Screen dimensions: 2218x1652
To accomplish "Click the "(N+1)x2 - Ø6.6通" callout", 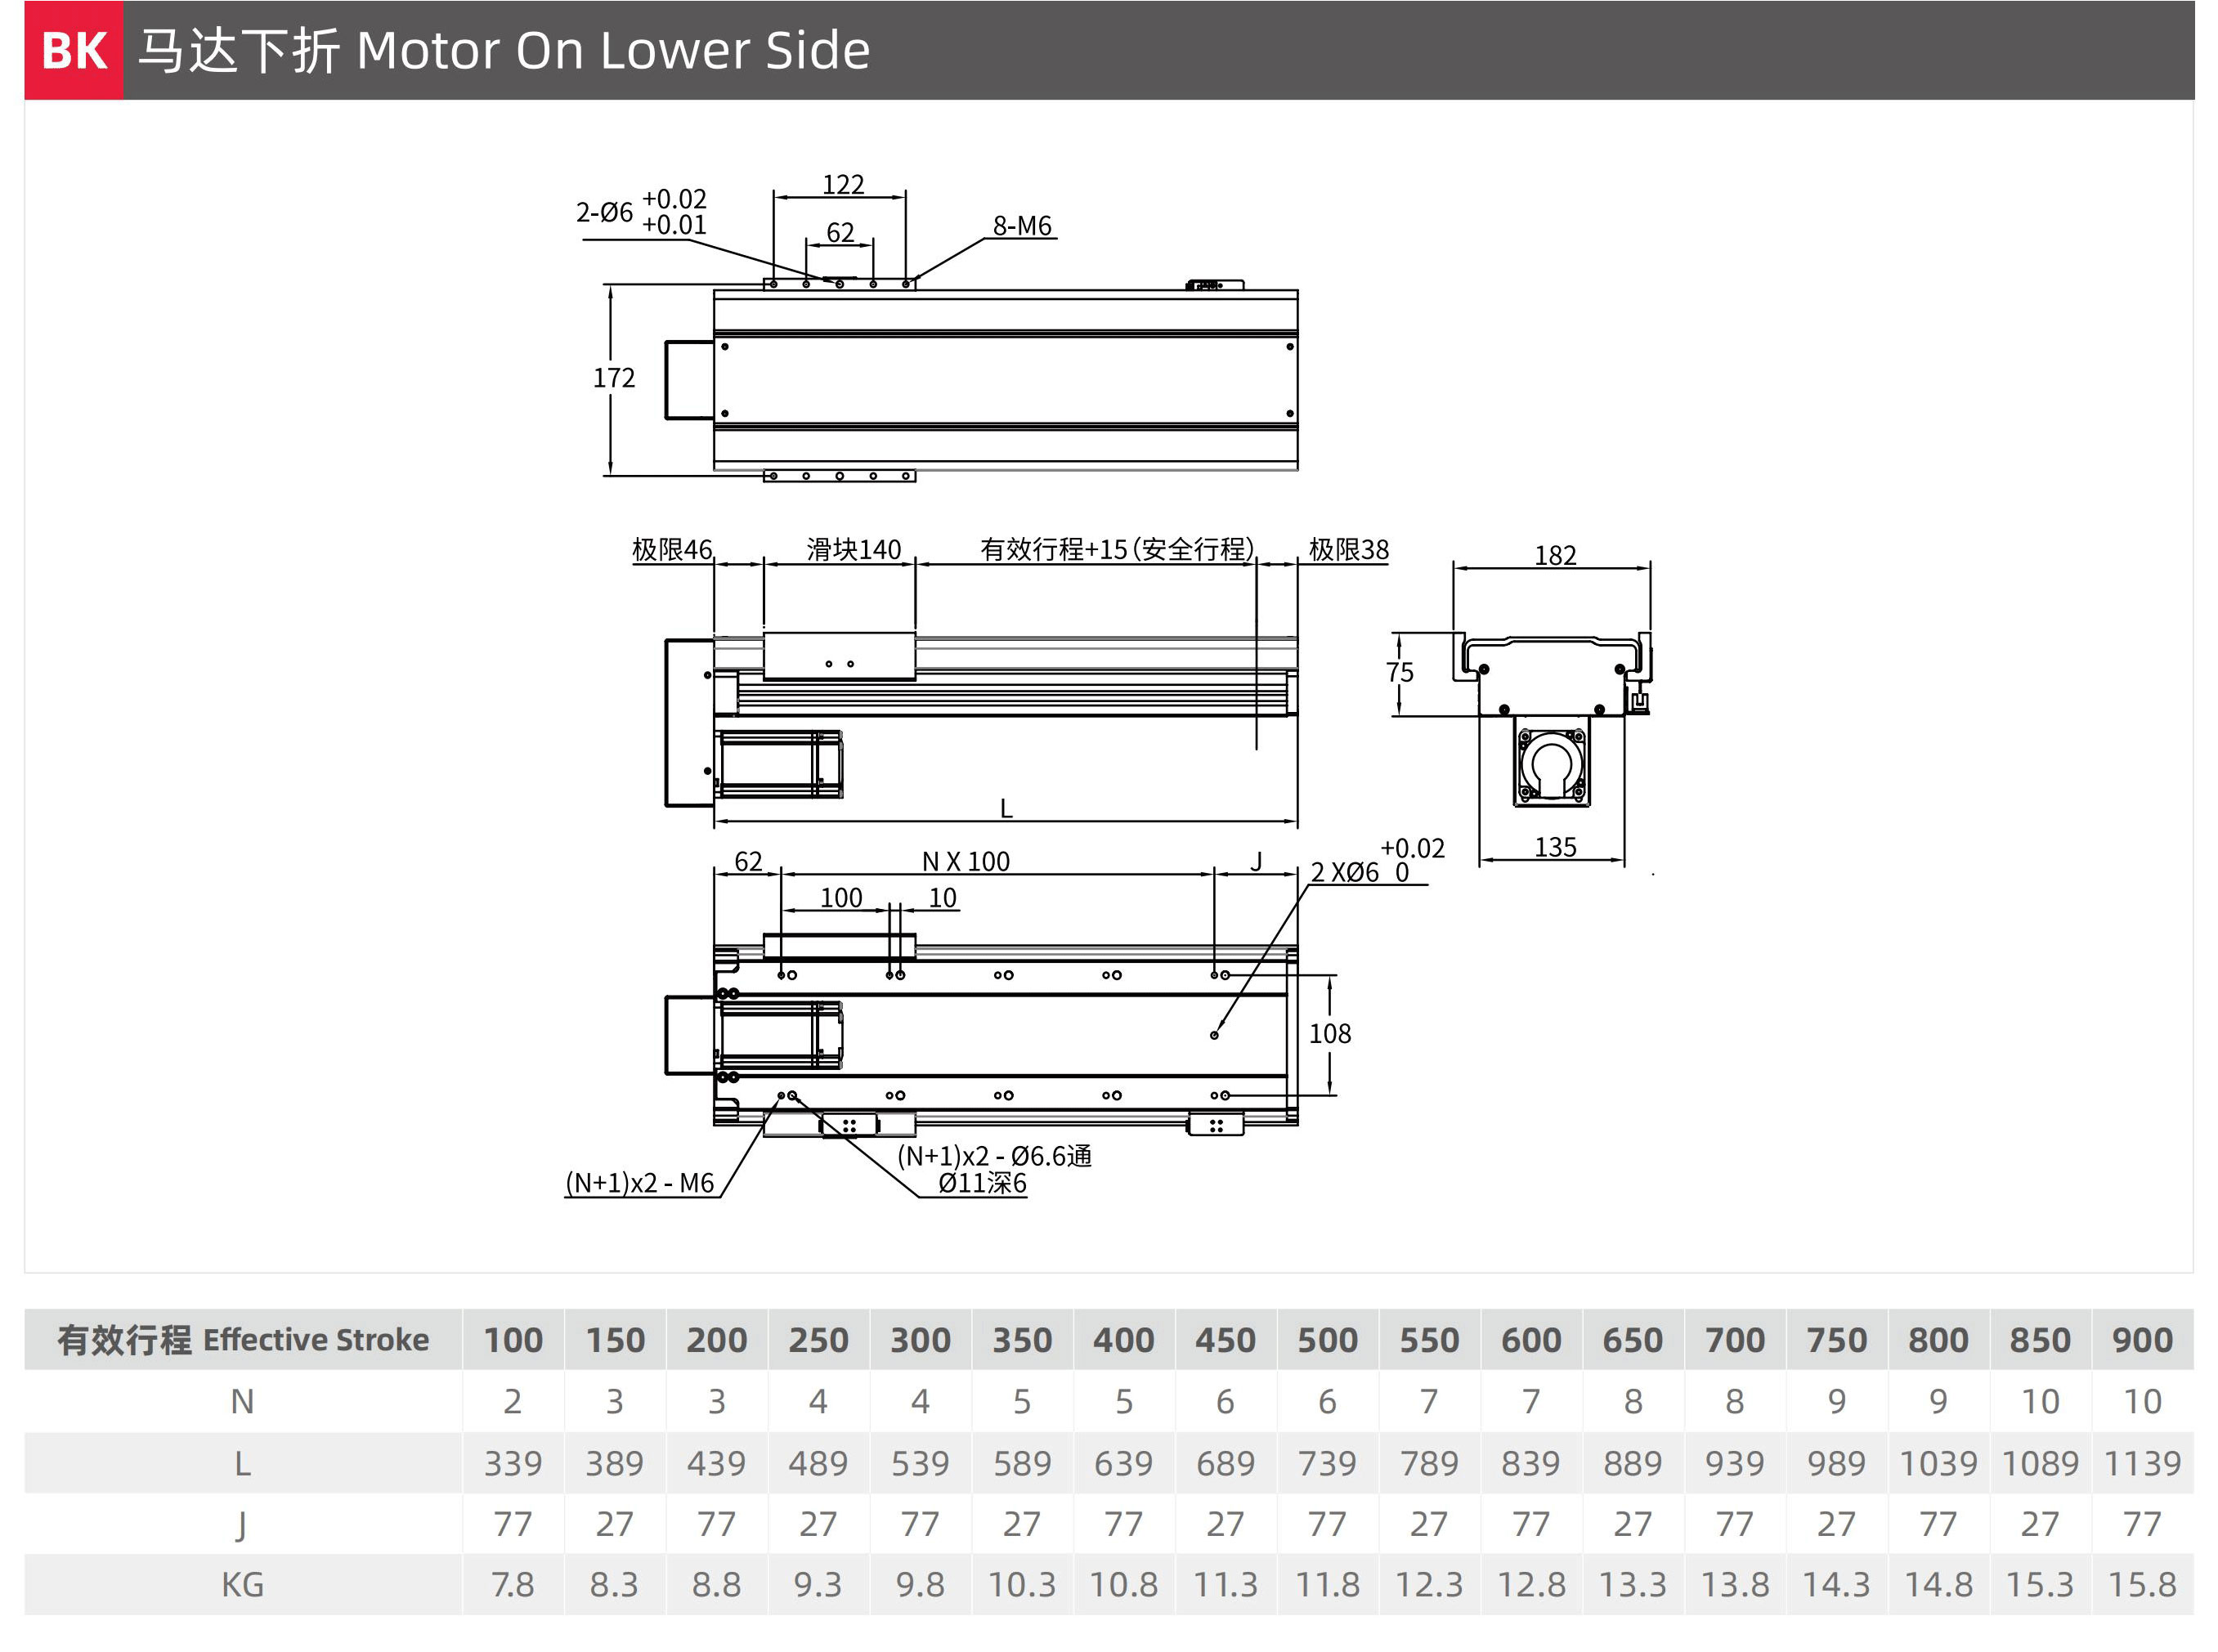I will (994, 1156).
